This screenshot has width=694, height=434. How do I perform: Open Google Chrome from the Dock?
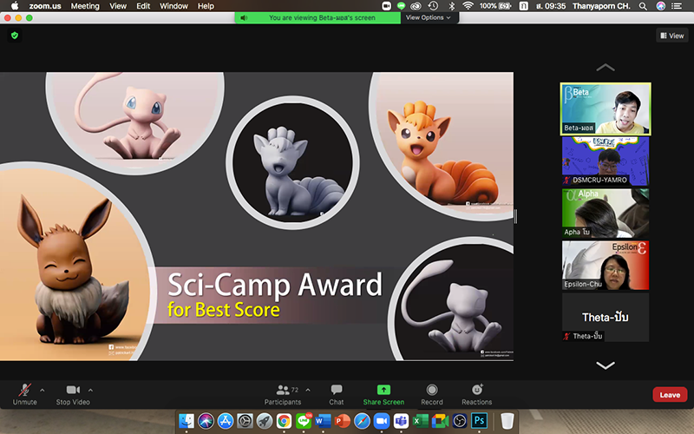pyautogui.click(x=284, y=421)
